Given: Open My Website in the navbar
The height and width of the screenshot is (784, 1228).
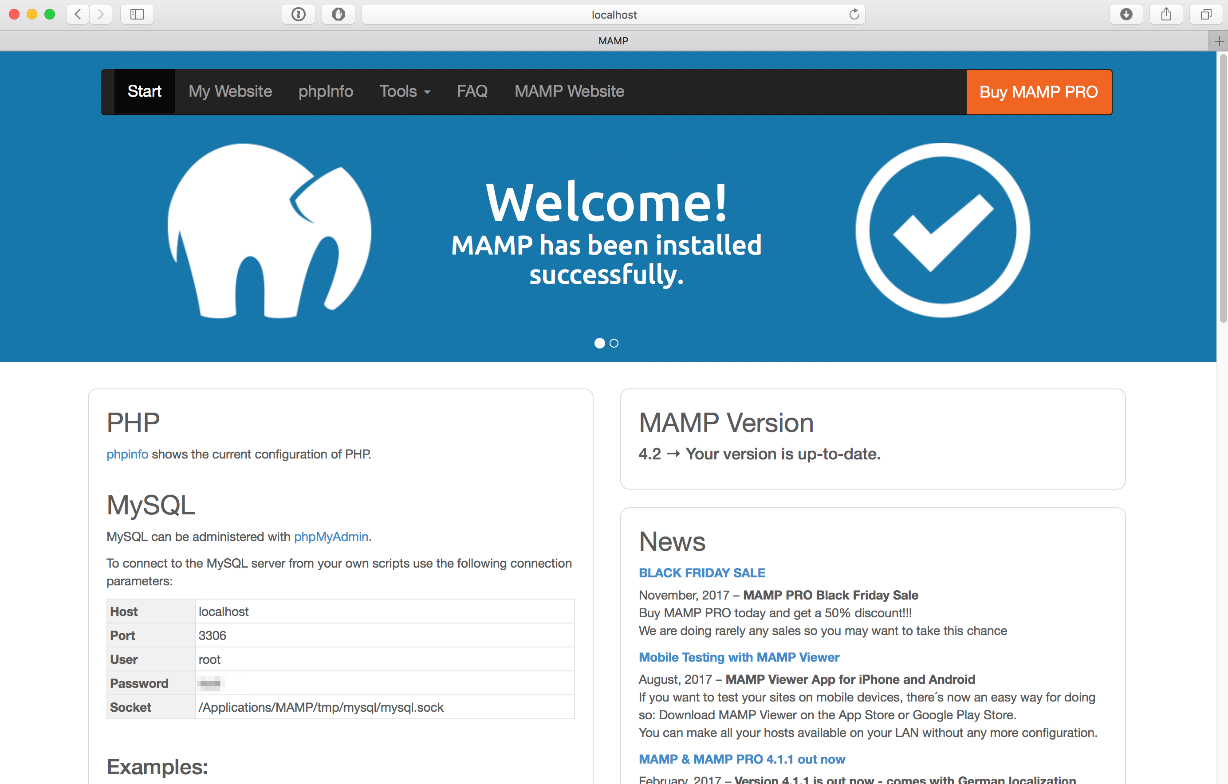Looking at the screenshot, I should 230,91.
